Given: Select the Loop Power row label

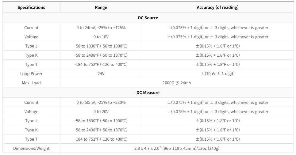Looking at the screenshot, I should click(31, 74).
